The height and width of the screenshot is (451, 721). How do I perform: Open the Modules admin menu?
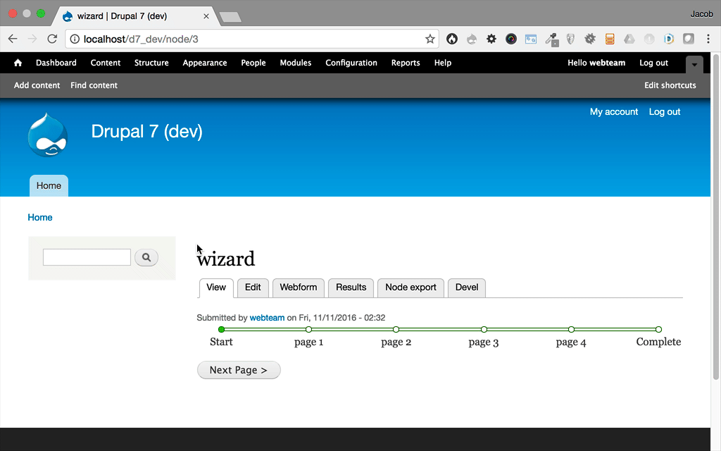(x=296, y=63)
